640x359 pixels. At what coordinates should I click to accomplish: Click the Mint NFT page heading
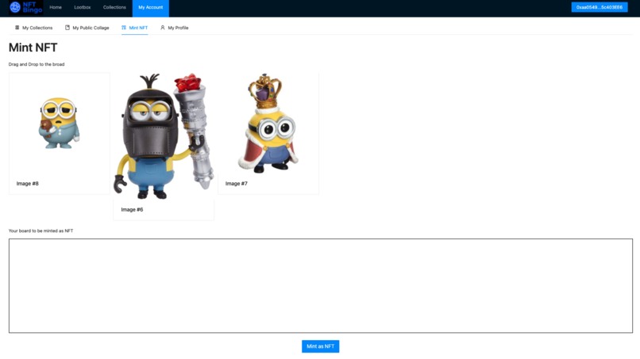33,48
